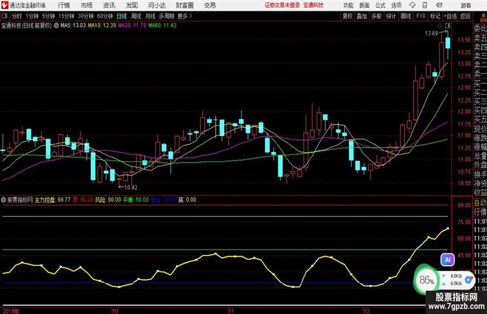The width and height of the screenshot is (487, 314).
Task: Expand the dropdown arrow beside 宝通科技(日线 前复权)
Action: pos(56,26)
